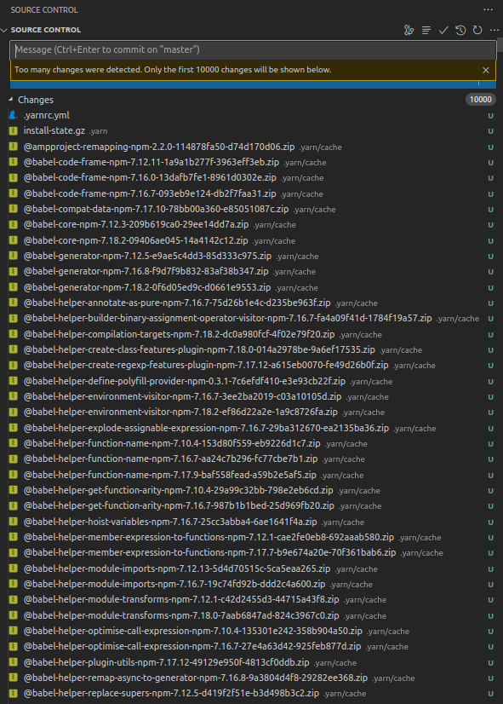Click zip icon of hoist-variables row
Viewport: 503px width, 704px height.
pos(14,522)
